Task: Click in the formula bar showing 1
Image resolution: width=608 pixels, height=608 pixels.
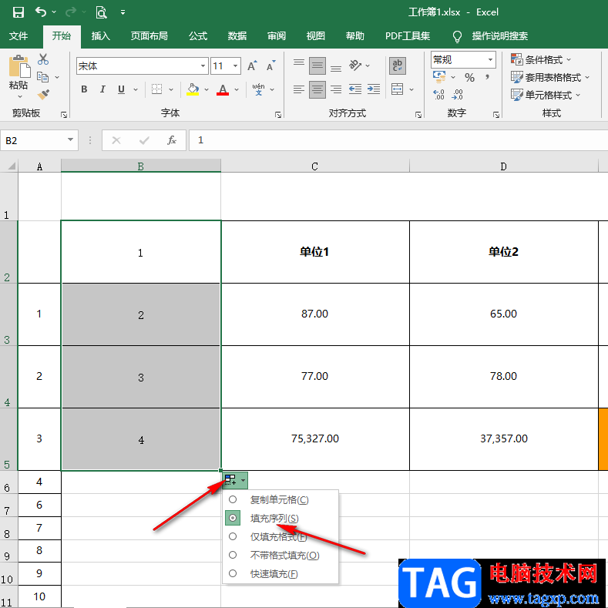Action: point(398,140)
